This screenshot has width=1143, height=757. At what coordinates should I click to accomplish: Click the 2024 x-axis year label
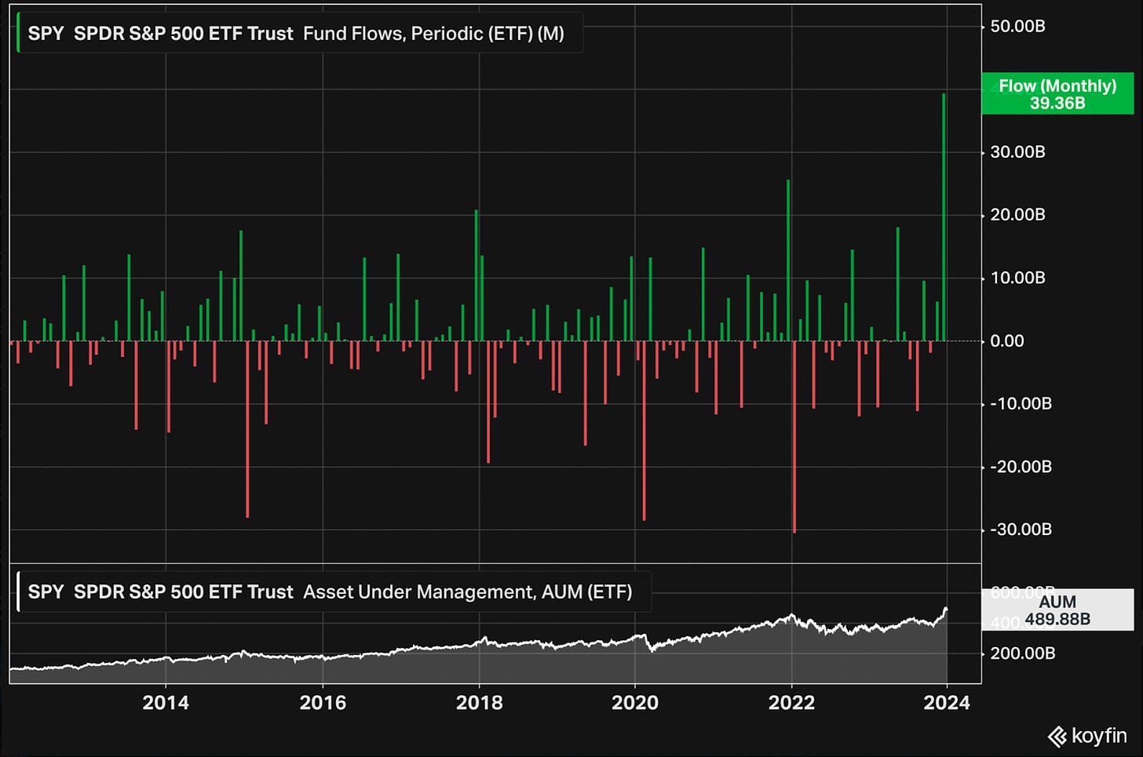click(x=947, y=702)
